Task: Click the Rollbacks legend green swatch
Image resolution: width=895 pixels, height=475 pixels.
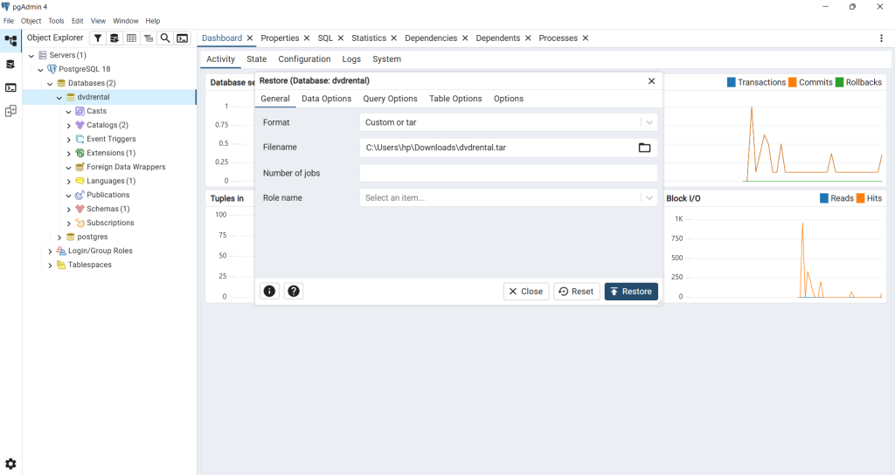Action: [x=840, y=82]
